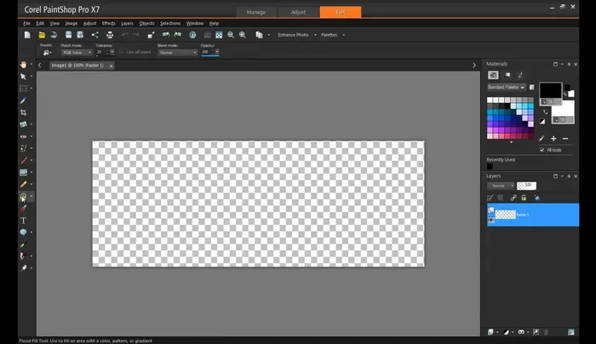Click the Zoom in magnifier icon
The image size is (596, 344).
coord(243,35)
